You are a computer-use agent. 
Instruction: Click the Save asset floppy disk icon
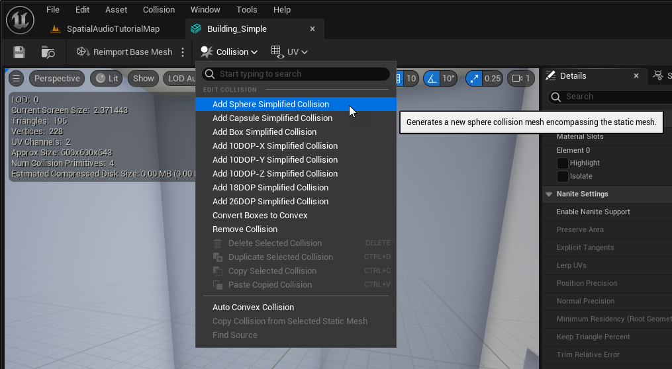pos(19,52)
